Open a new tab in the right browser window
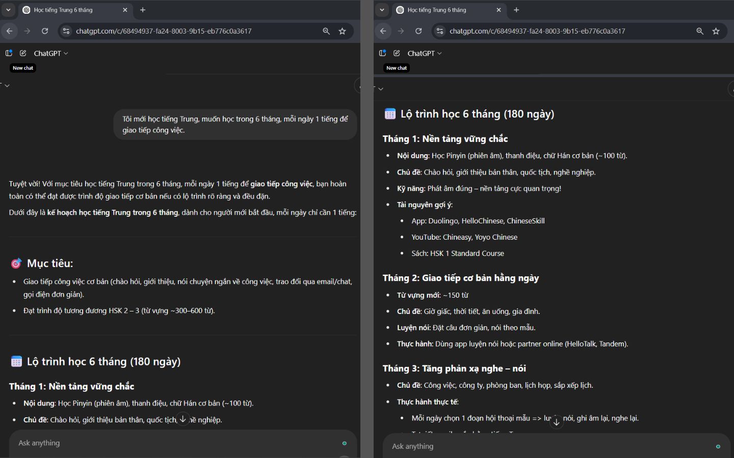This screenshot has width=734, height=458. click(516, 10)
